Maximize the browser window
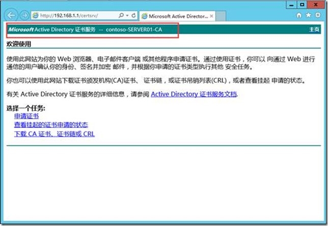The width and height of the screenshot is (328, 226). (x=302, y=5)
